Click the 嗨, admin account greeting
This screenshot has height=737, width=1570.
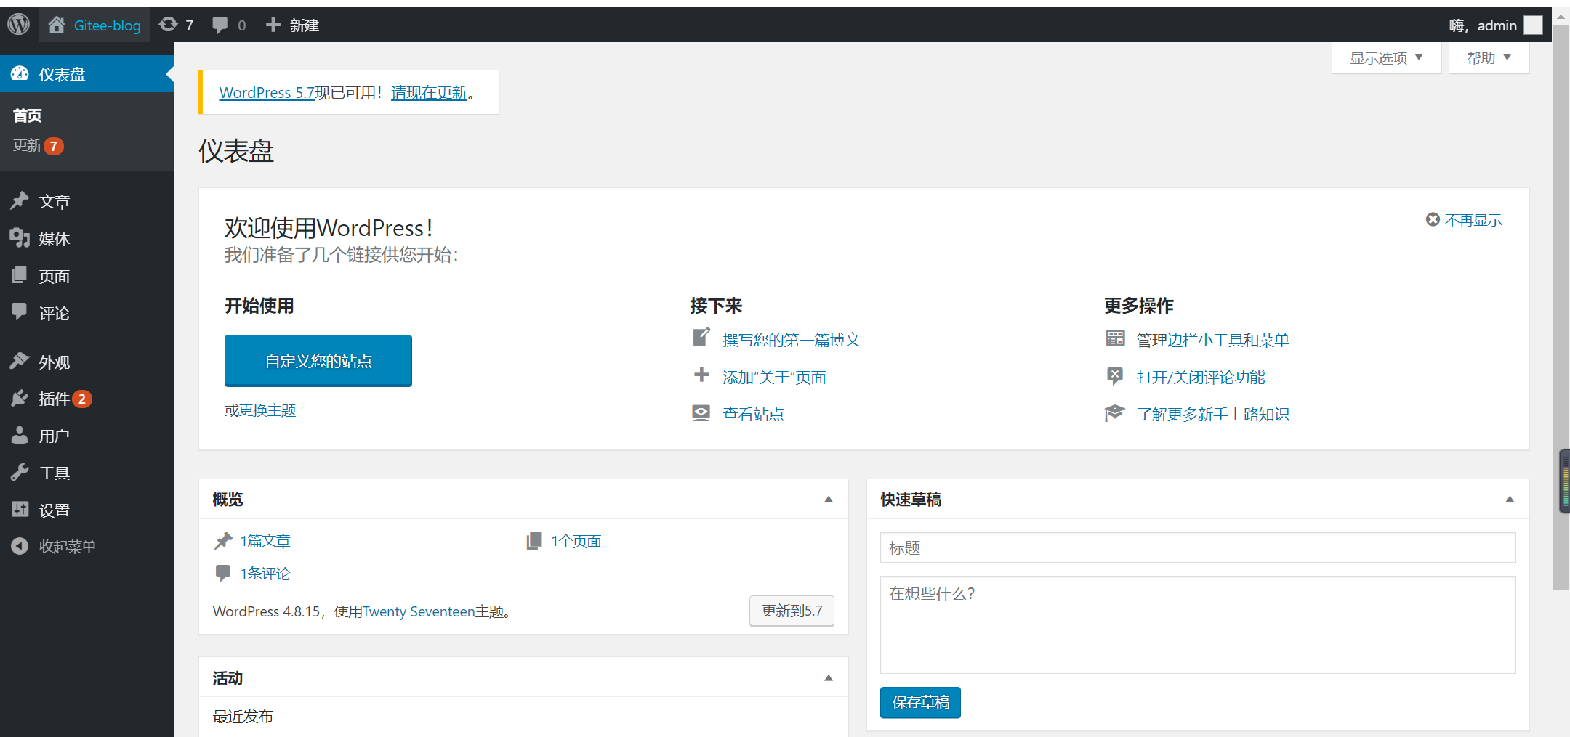(x=1483, y=25)
